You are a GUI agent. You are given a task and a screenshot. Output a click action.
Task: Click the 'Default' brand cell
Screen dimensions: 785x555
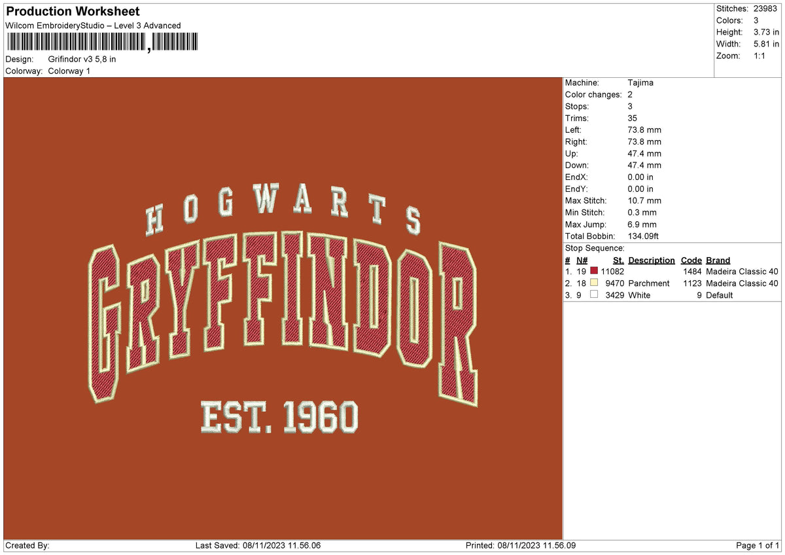point(720,295)
